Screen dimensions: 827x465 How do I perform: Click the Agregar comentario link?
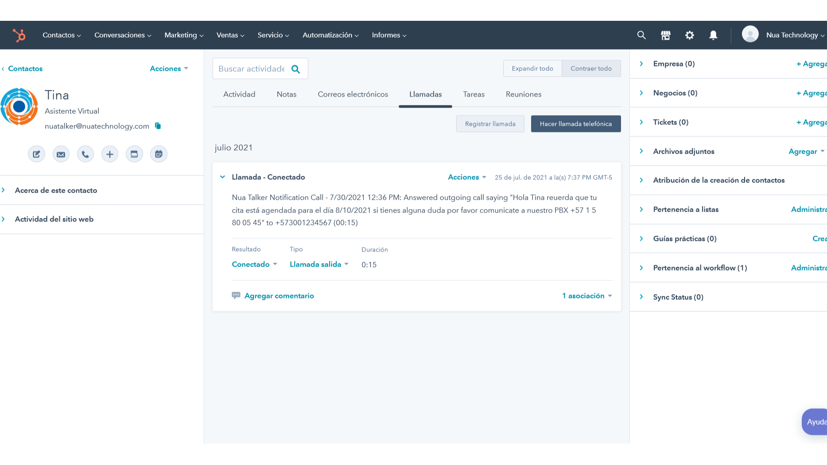coord(279,296)
